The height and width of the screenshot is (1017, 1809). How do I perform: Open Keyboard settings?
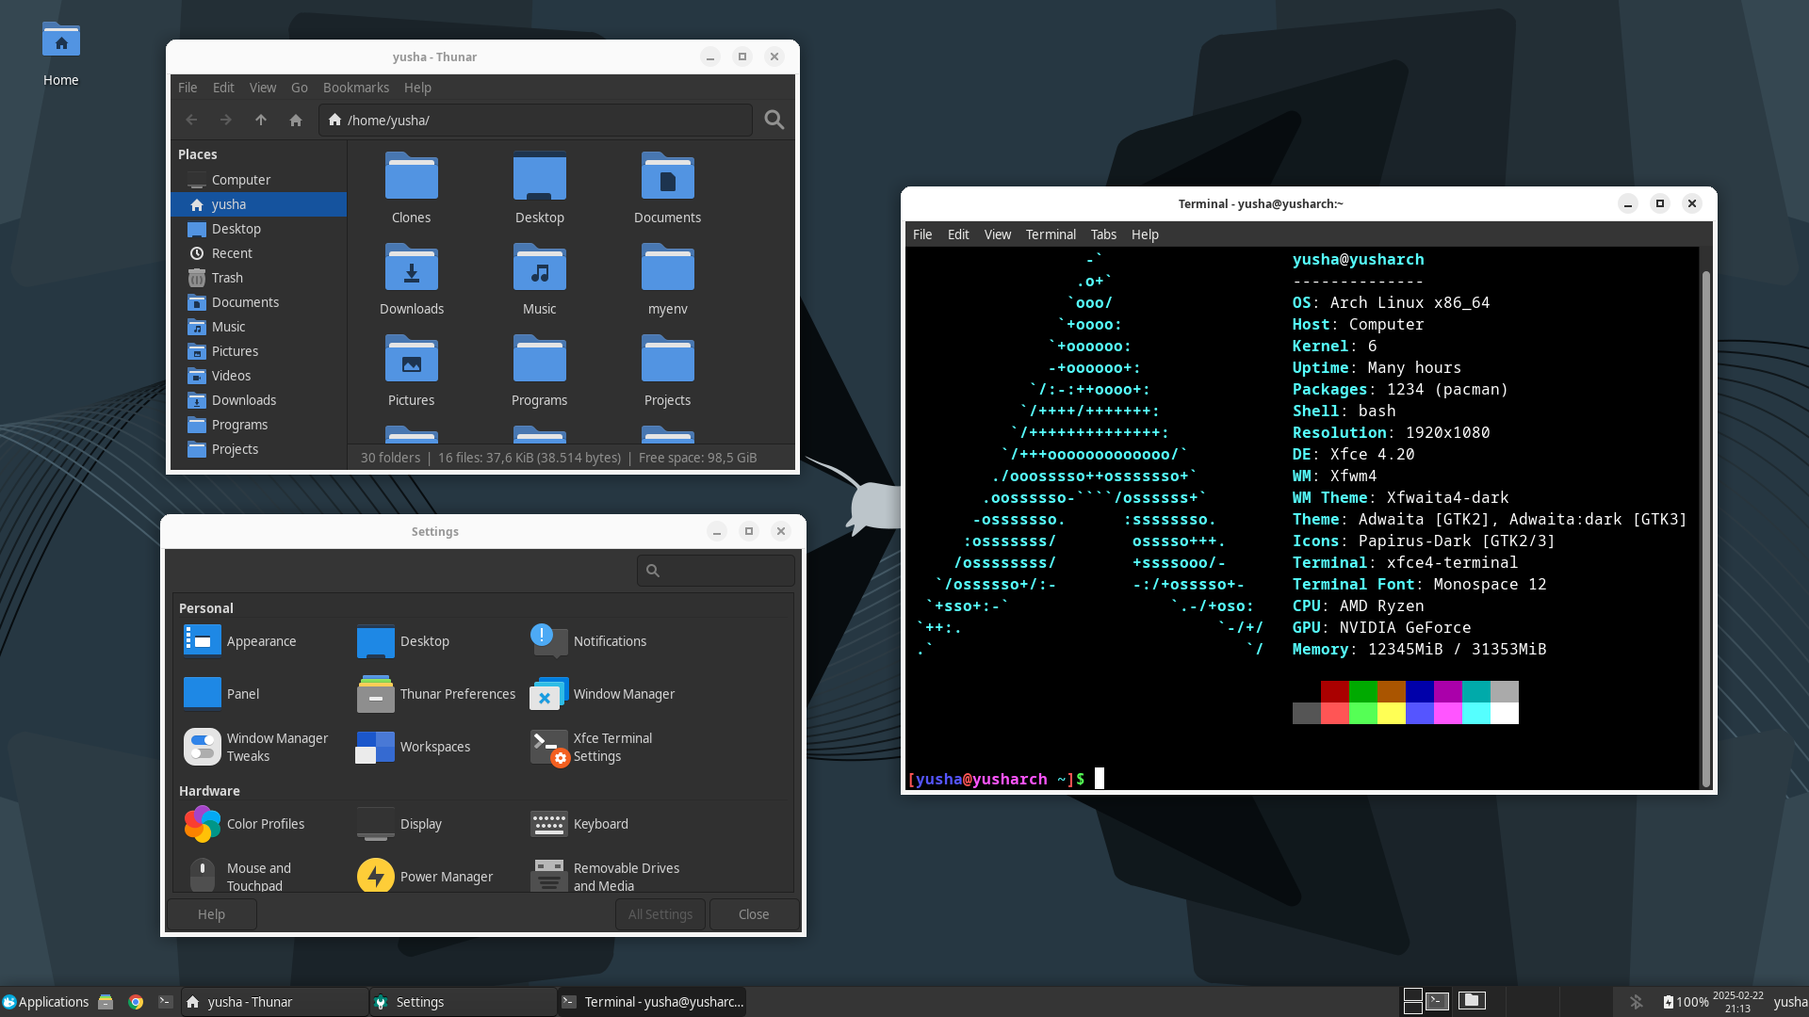[579, 823]
